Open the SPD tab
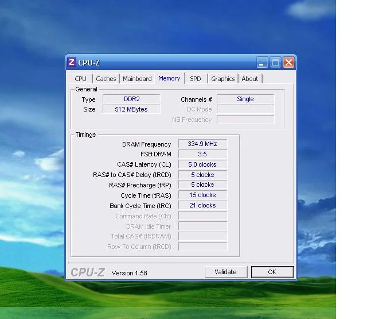Image resolution: width=367 pixels, height=319 pixels. 196,79
